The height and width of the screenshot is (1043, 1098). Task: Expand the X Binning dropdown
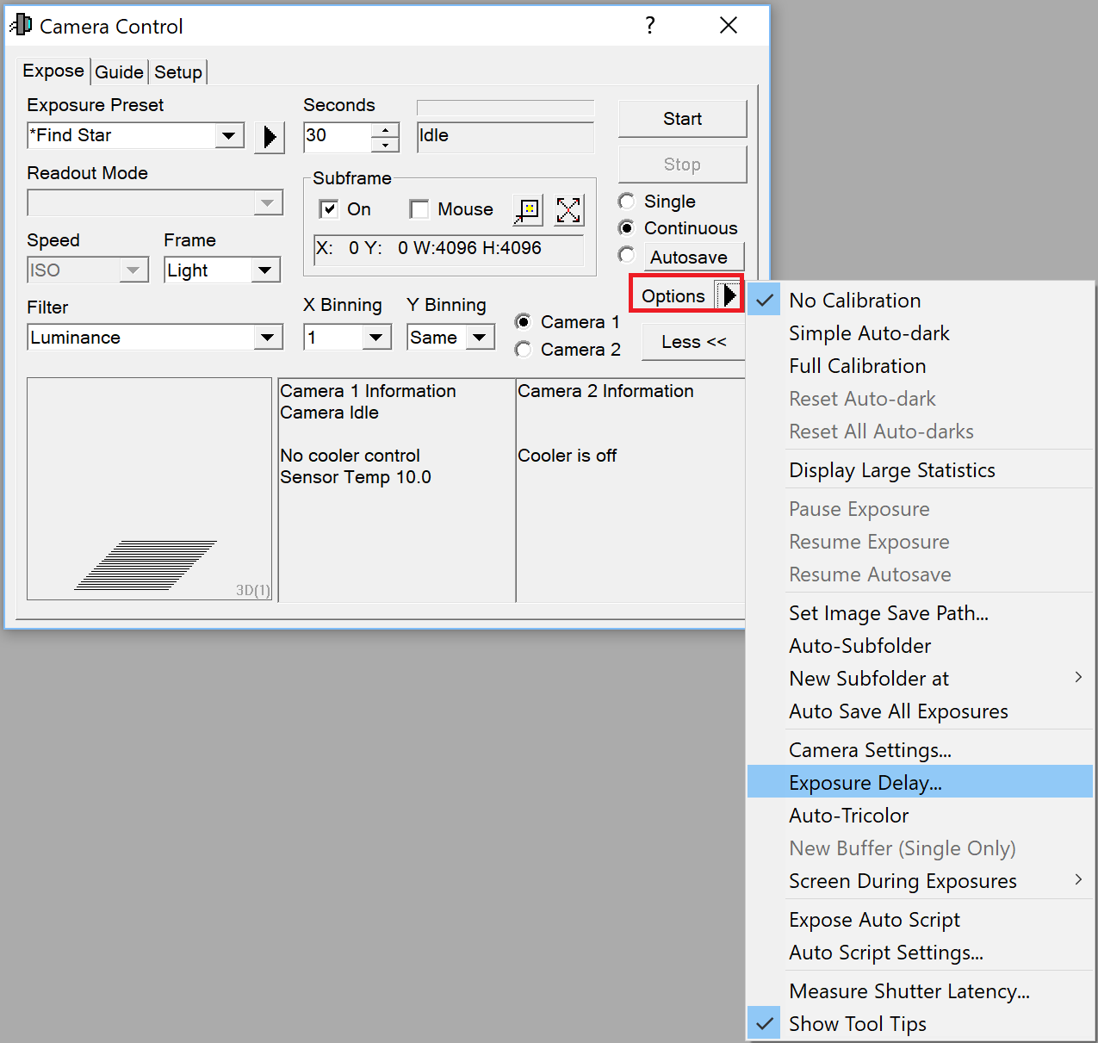point(375,338)
